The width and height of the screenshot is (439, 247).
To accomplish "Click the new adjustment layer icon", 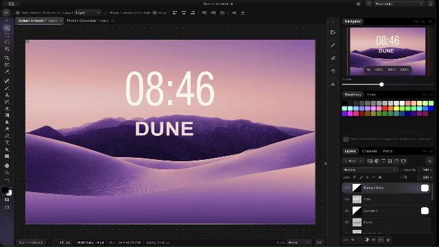I will pos(366,239).
